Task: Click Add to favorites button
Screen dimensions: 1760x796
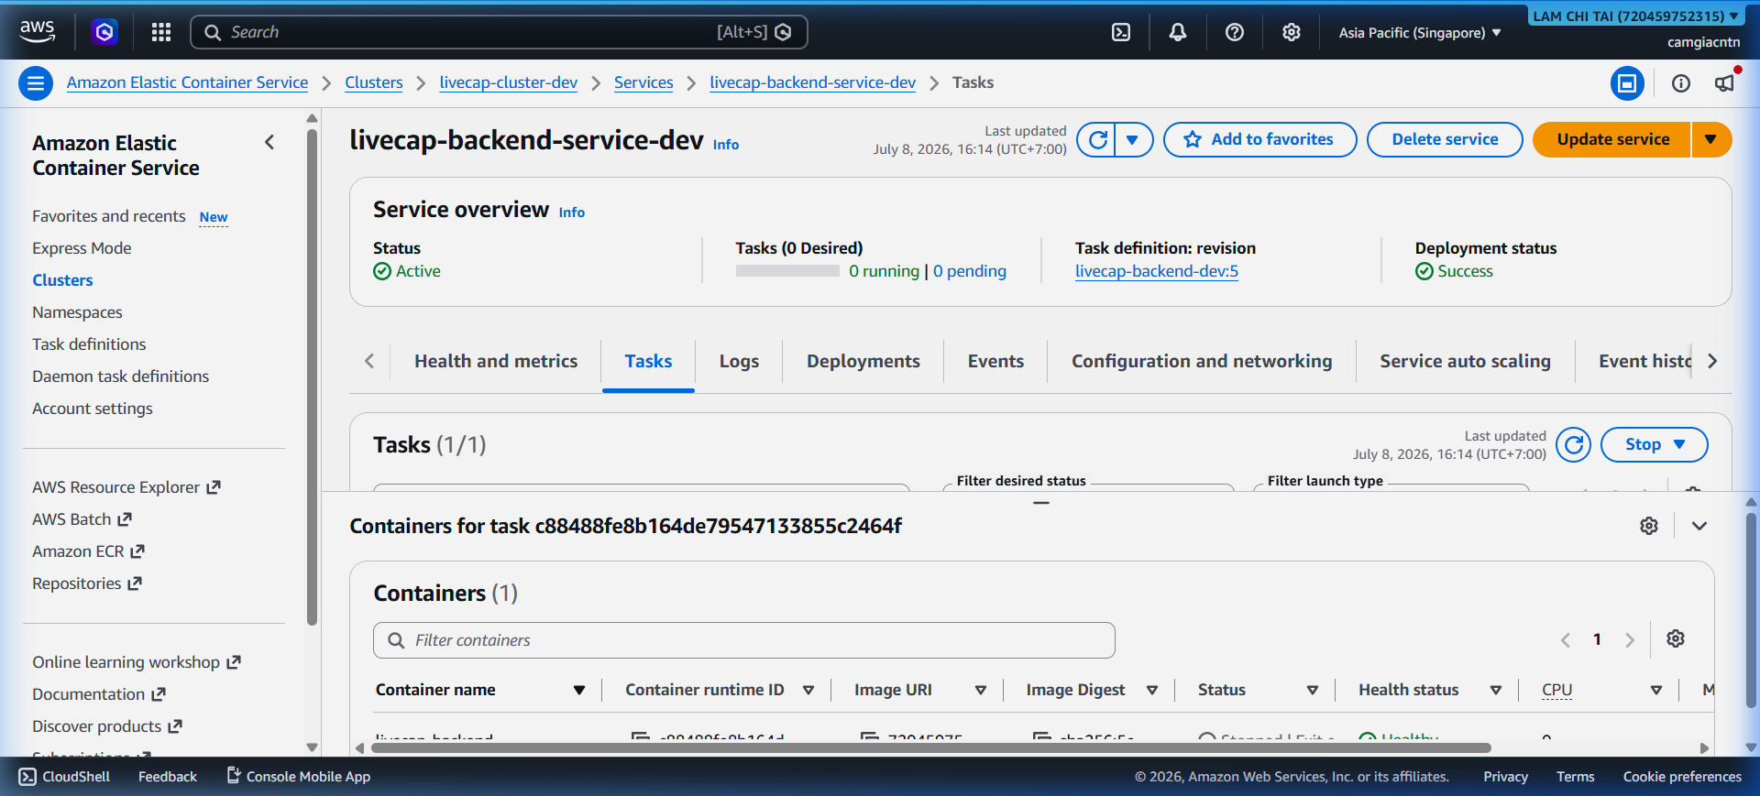Action: pyautogui.click(x=1259, y=139)
